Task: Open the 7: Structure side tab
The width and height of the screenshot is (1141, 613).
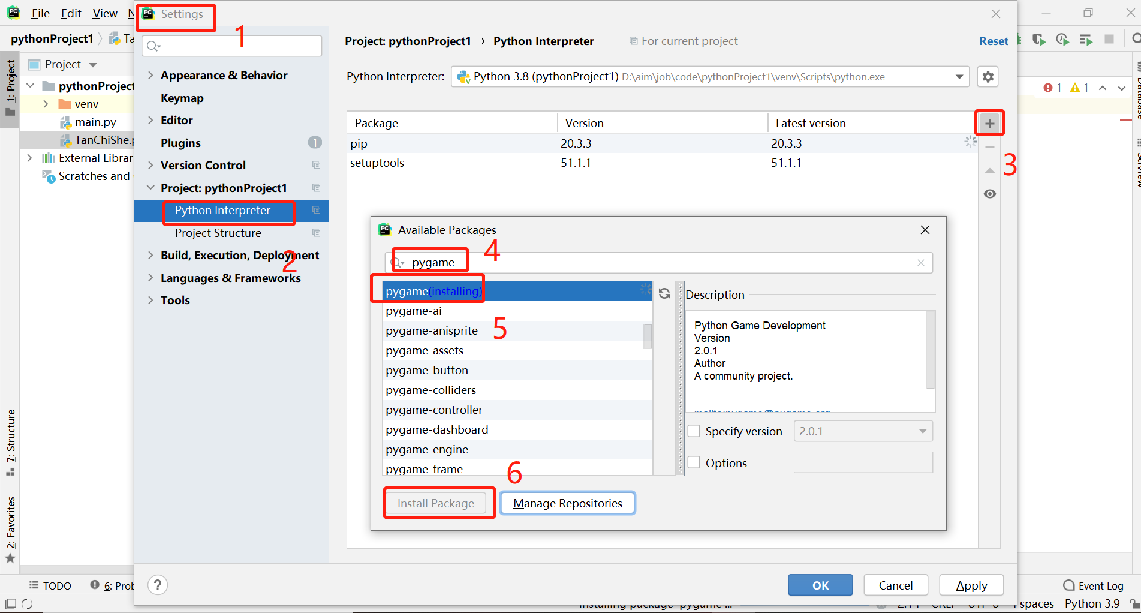Action: (x=10, y=442)
